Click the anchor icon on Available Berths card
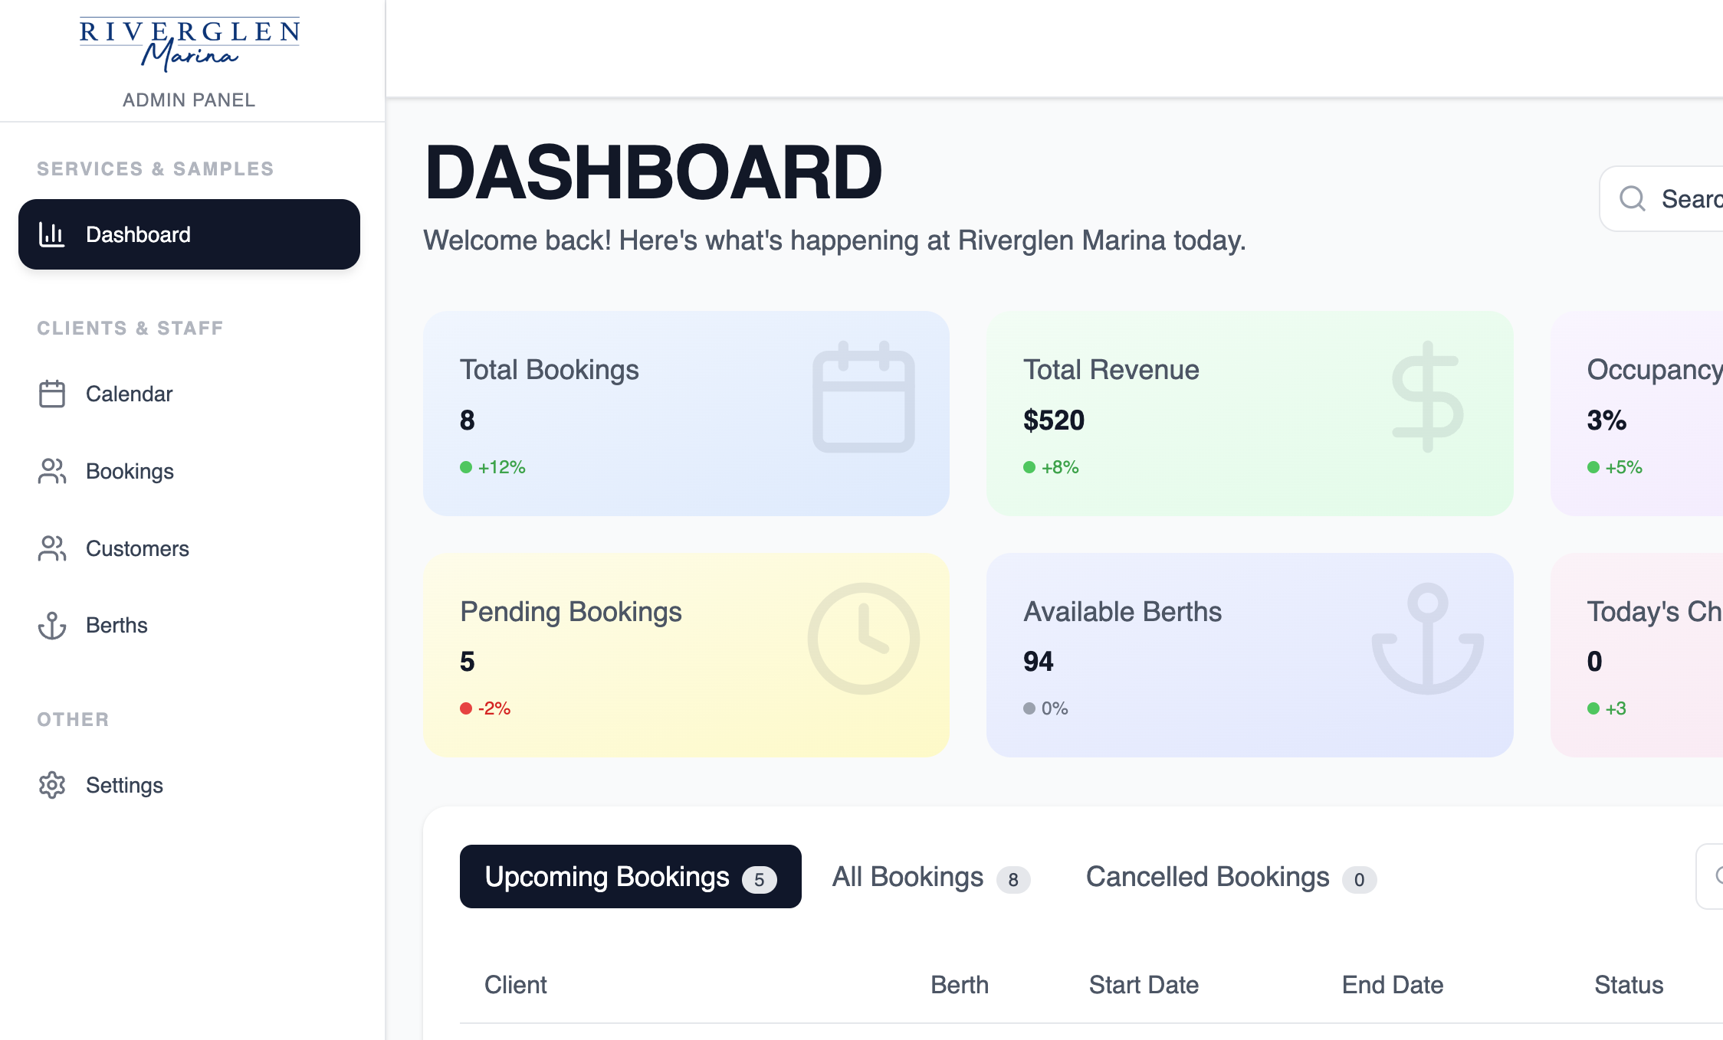The width and height of the screenshot is (1723, 1040). click(x=1427, y=639)
